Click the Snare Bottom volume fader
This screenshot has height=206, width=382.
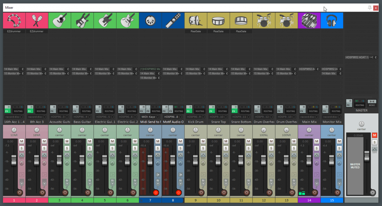click(x=241, y=160)
